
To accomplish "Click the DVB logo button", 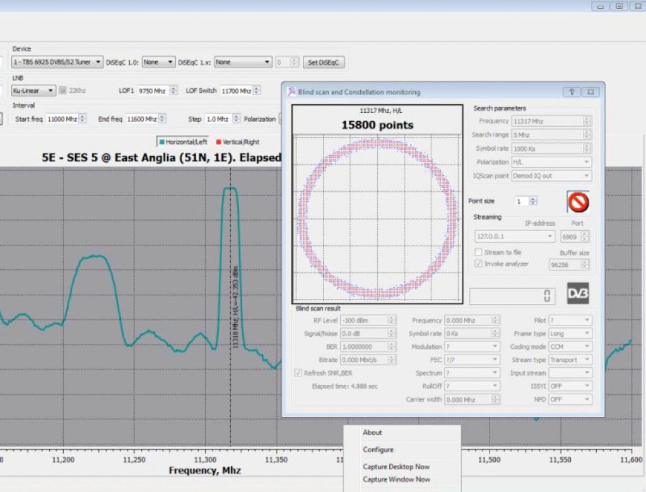I will click(x=577, y=293).
